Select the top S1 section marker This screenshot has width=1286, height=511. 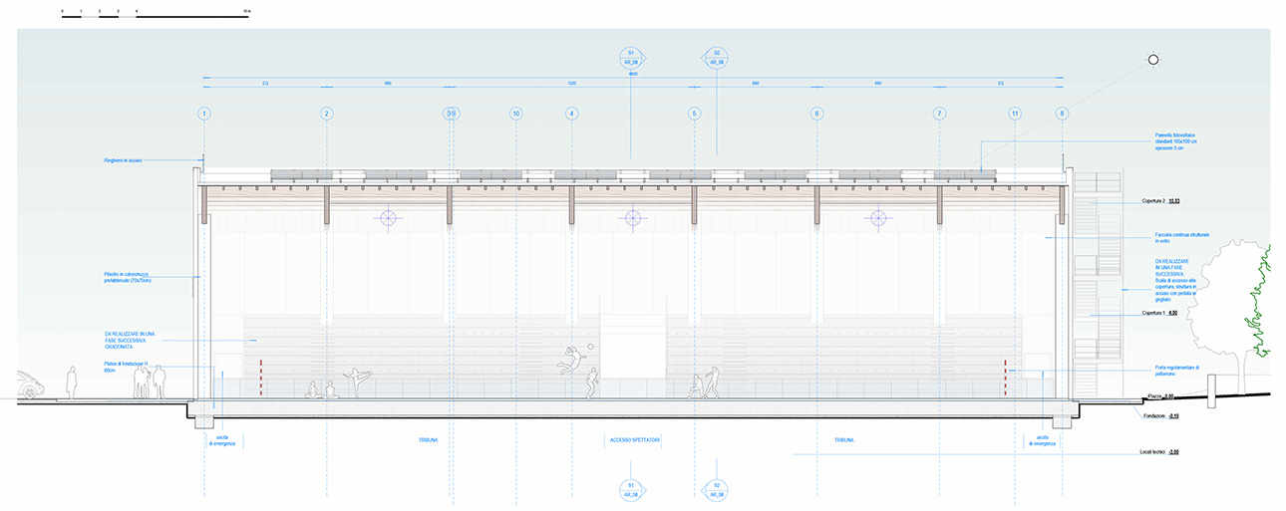tap(631, 56)
